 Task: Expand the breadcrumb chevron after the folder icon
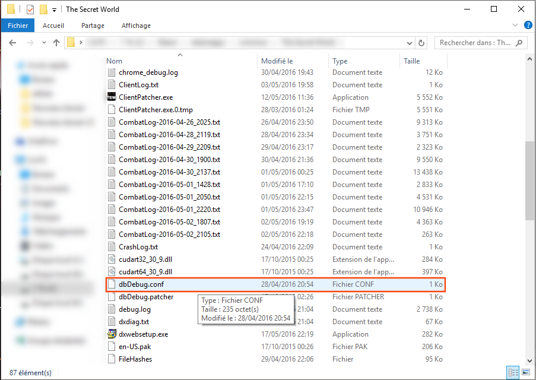pos(81,43)
